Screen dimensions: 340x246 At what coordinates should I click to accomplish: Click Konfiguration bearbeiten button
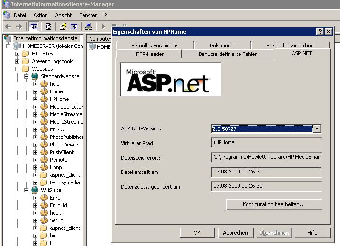[x=274, y=204]
